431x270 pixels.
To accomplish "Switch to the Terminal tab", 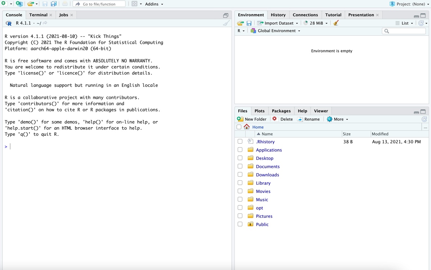I will click(x=38, y=15).
